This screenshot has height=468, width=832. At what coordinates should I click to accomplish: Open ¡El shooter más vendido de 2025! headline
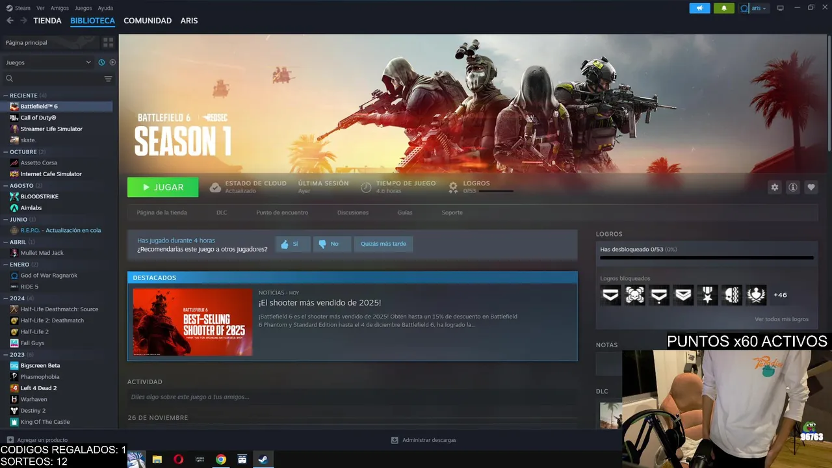point(320,303)
